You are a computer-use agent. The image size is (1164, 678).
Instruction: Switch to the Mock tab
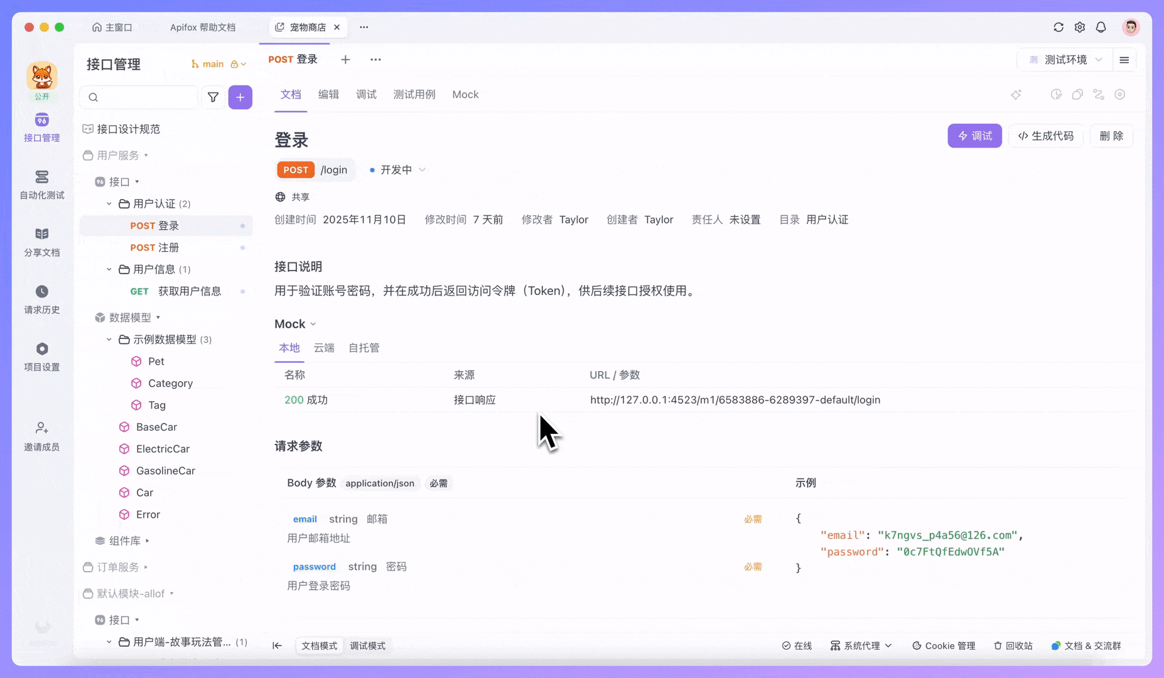pos(465,94)
